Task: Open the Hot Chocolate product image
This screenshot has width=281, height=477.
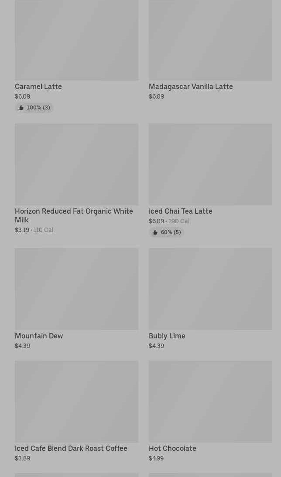Action: [210, 402]
